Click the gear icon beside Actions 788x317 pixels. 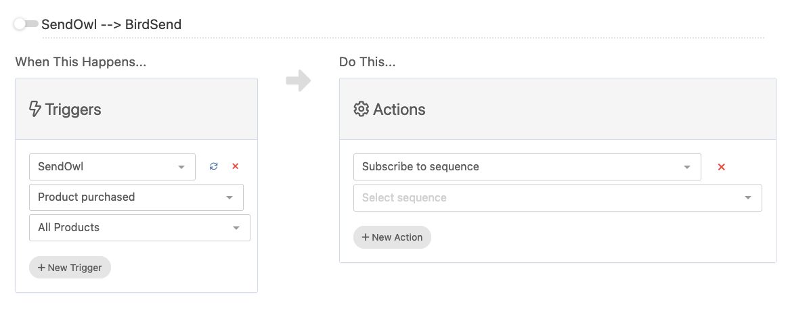pyautogui.click(x=362, y=109)
